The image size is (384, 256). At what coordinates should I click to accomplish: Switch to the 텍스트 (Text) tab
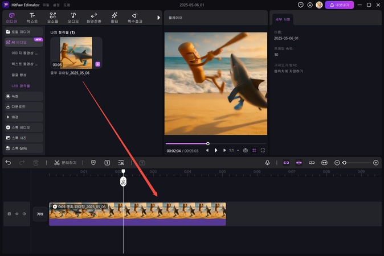coord(32,18)
